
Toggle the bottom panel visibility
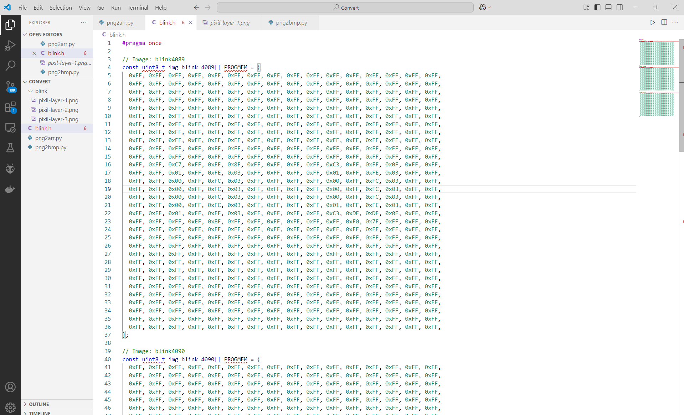tap(608, 7)
